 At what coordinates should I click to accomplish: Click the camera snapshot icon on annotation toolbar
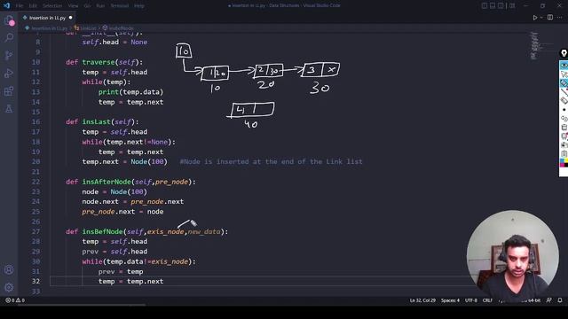tap(564, 144)
